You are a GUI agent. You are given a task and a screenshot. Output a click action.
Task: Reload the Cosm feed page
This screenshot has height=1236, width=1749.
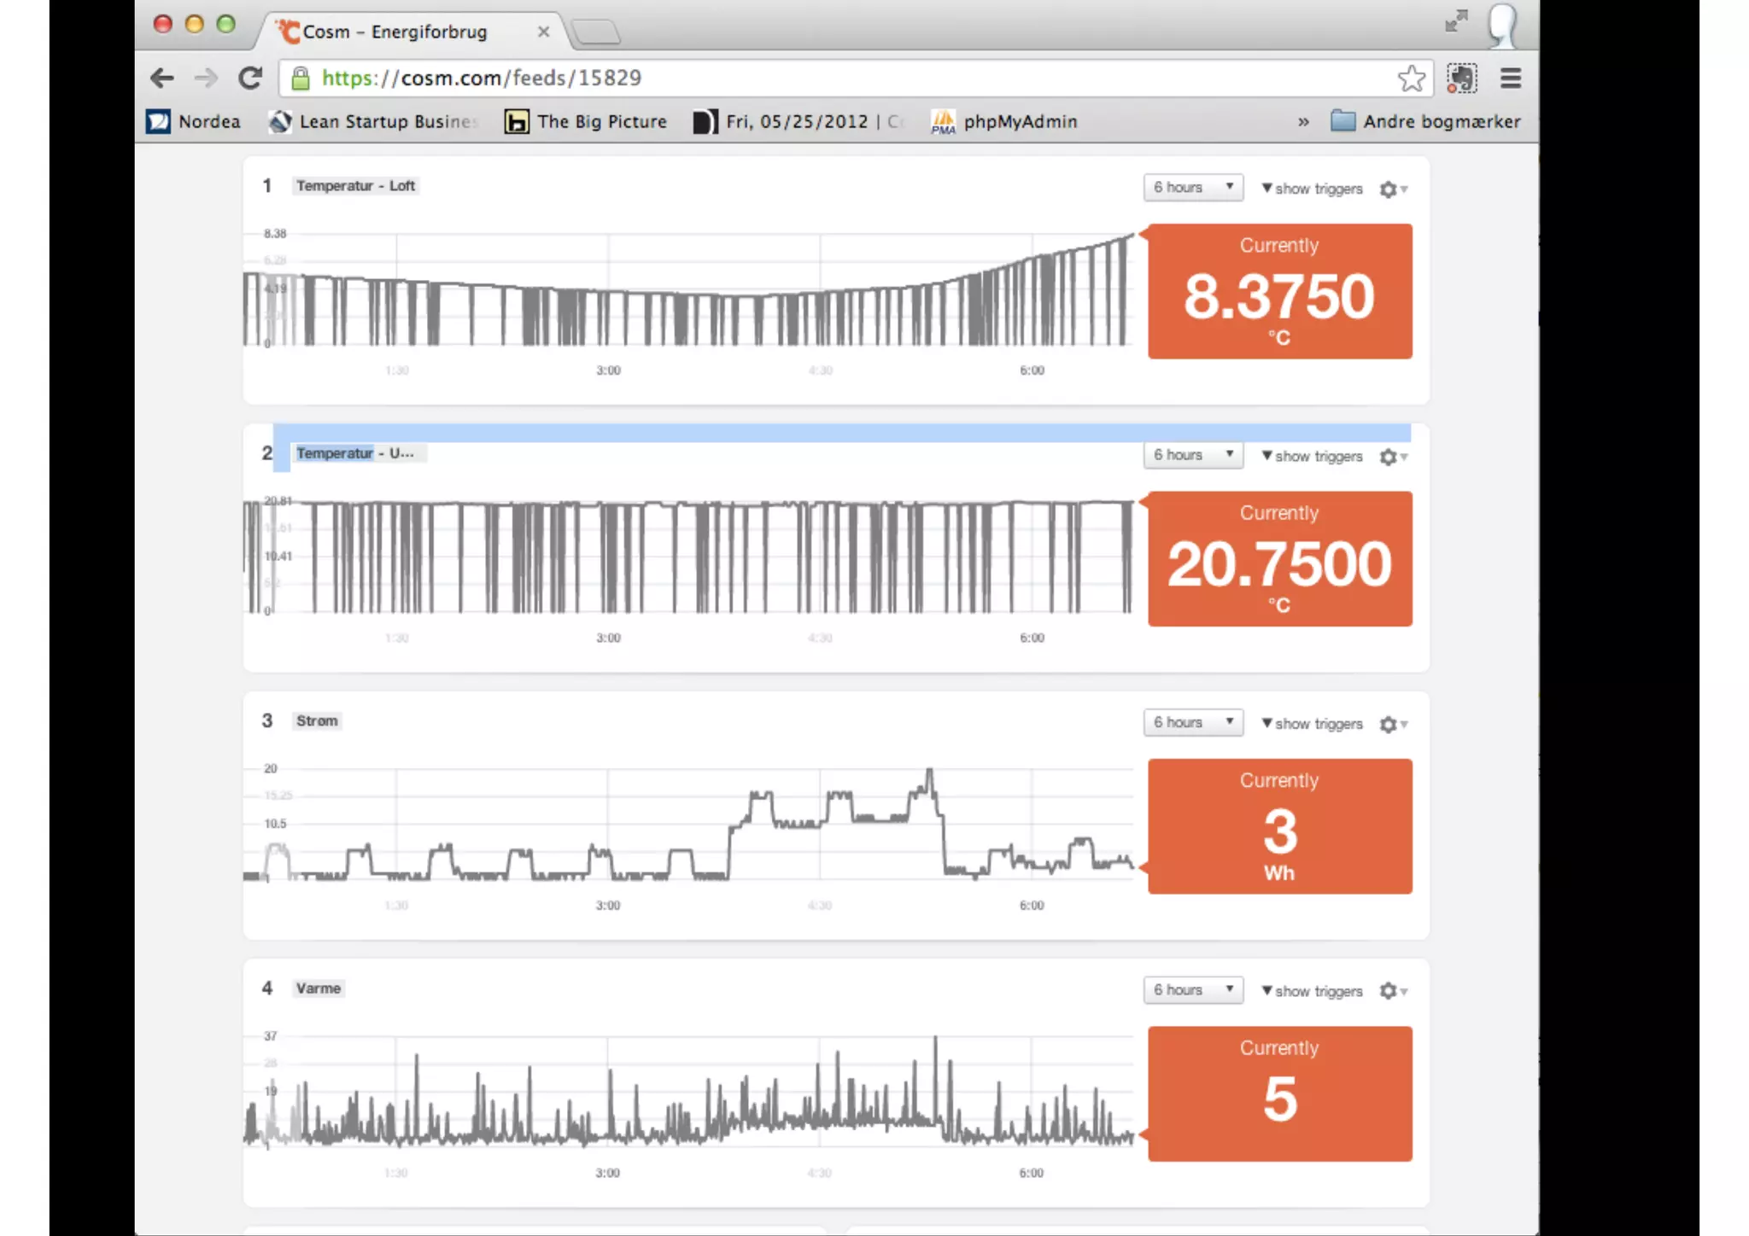(x=249, y=79)
